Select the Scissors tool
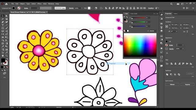Screen dimensions: 196x110 [x=6, y=31]
